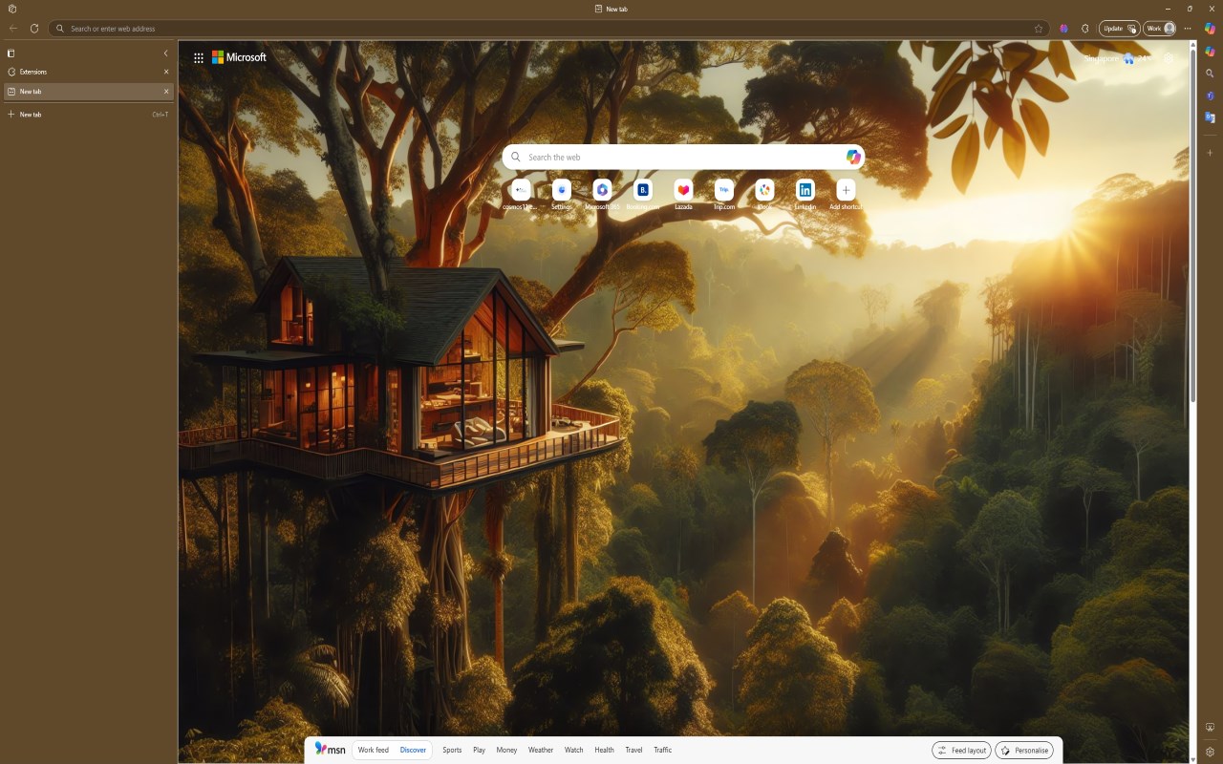Close the Extensions tab
The width and height of the screenshot is (1223, 764).
coord(166,72)
